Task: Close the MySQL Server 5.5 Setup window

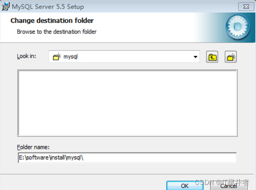Action: [x=246, y=7]
